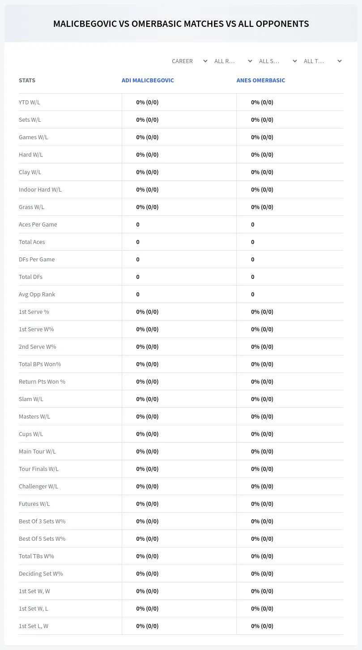This screenshot has height=650, width=362.
Task: Click Omerbasic's 1st Set L, W value
Action: (x=262, y=626)
